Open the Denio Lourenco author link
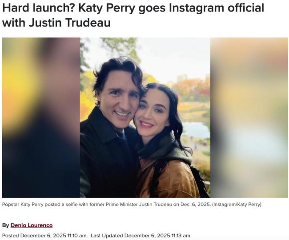 pos(32,225)
